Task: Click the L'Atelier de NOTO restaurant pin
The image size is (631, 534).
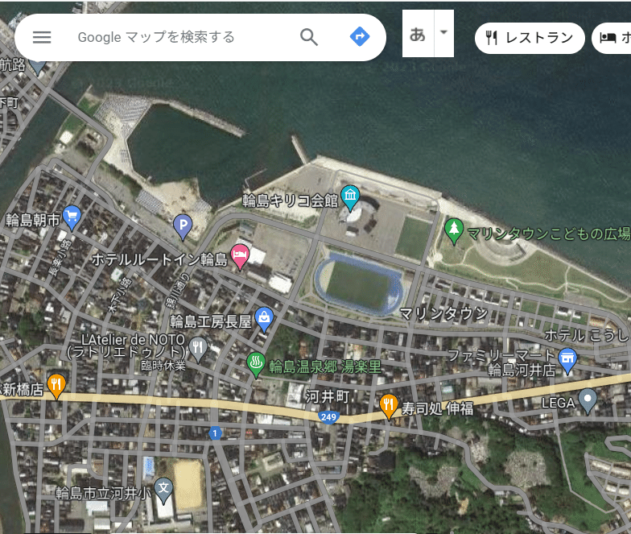Action: (x=198, y=349)
